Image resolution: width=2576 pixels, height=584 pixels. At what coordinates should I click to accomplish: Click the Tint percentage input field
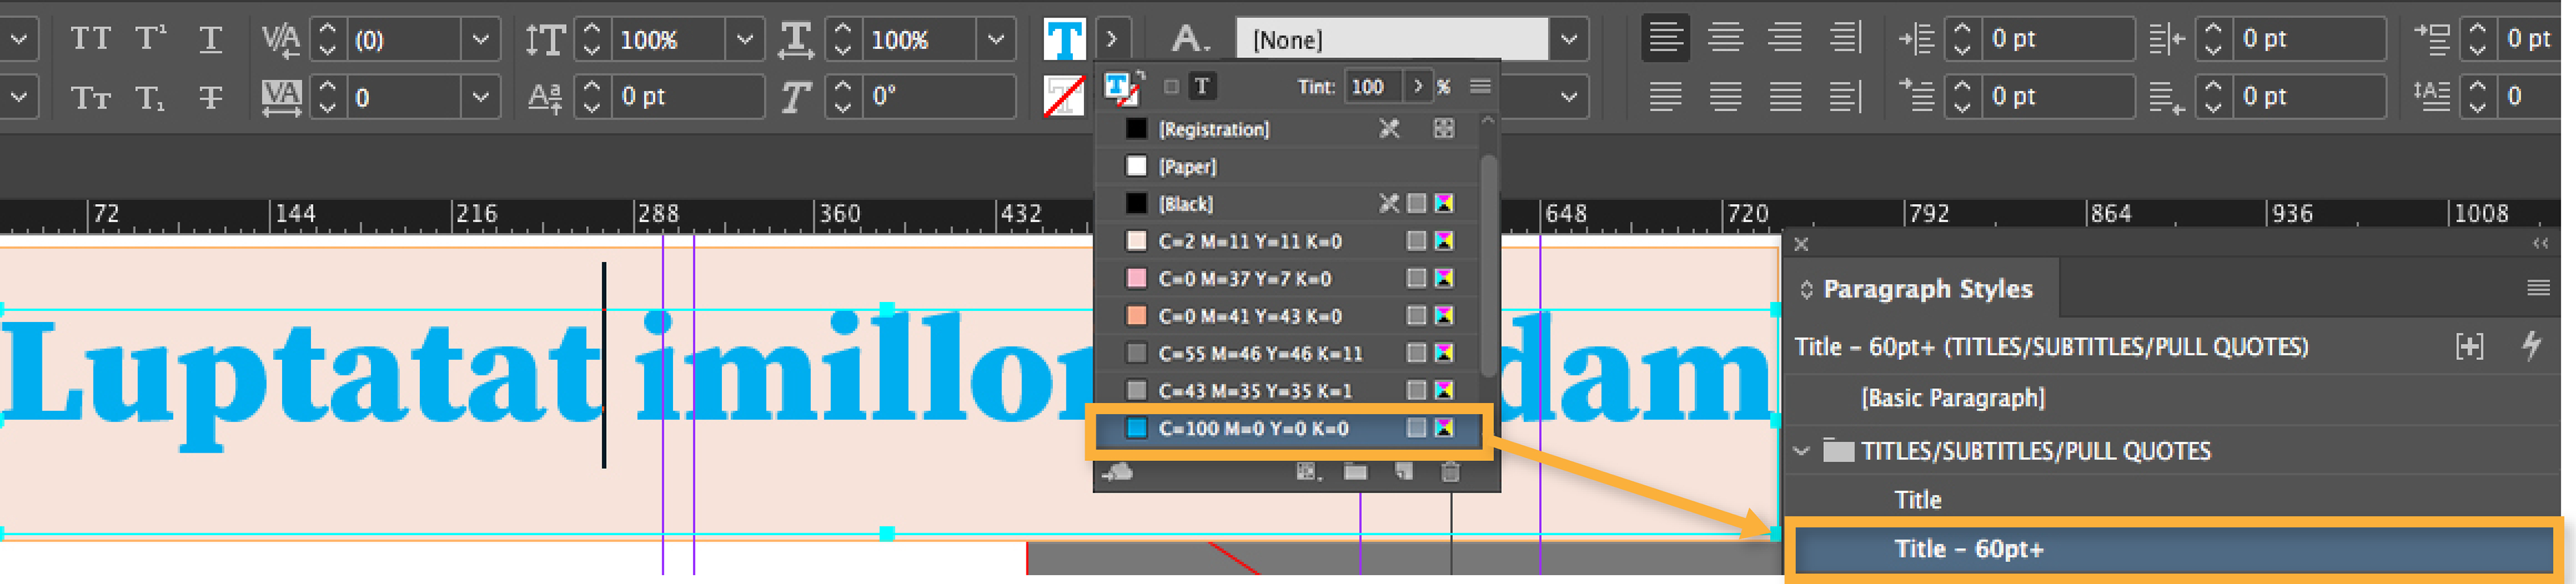[x=1372, y=87]
